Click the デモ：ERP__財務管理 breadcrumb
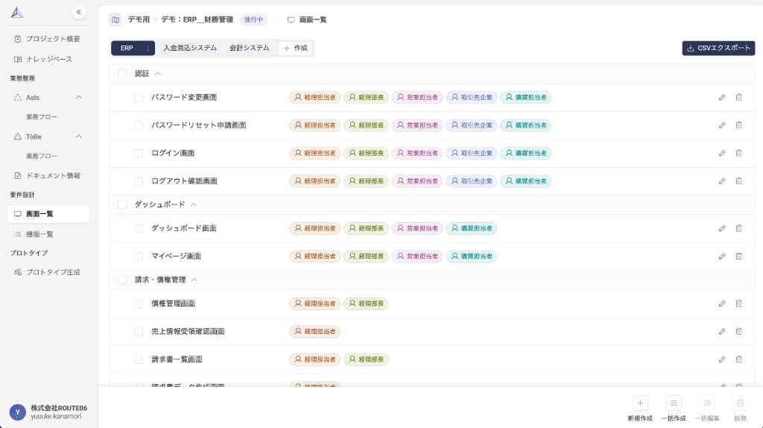 click(197, 20)
